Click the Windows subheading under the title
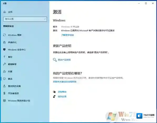This screenshot has height=123, width=157. 59,21
